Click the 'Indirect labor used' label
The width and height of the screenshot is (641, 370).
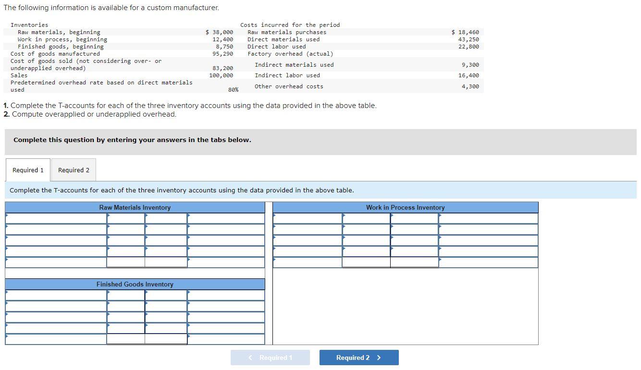coord(287,75)
